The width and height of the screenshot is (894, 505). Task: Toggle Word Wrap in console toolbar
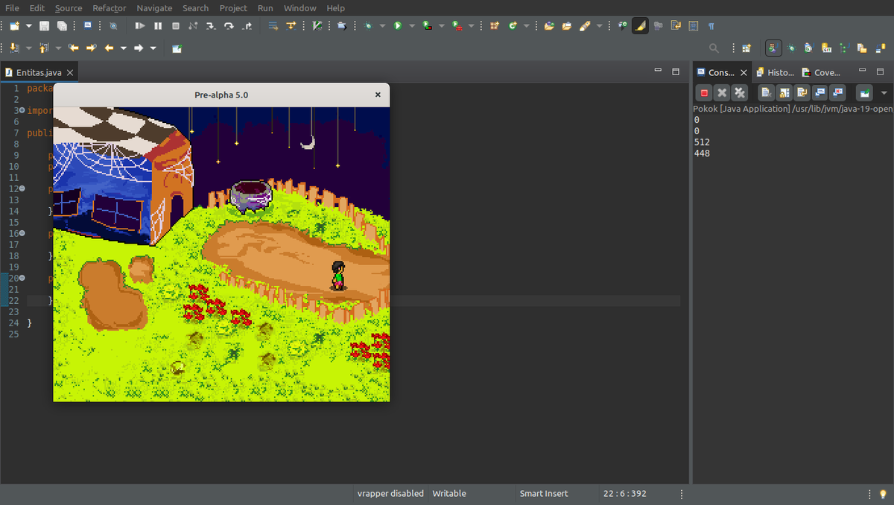tap(802, 93)
